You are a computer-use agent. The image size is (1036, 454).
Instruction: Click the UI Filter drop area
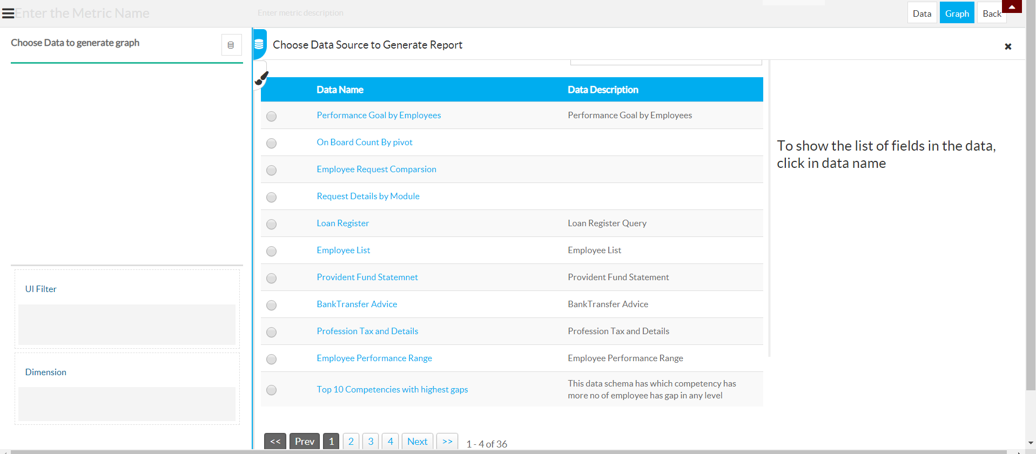coord(127,324)
